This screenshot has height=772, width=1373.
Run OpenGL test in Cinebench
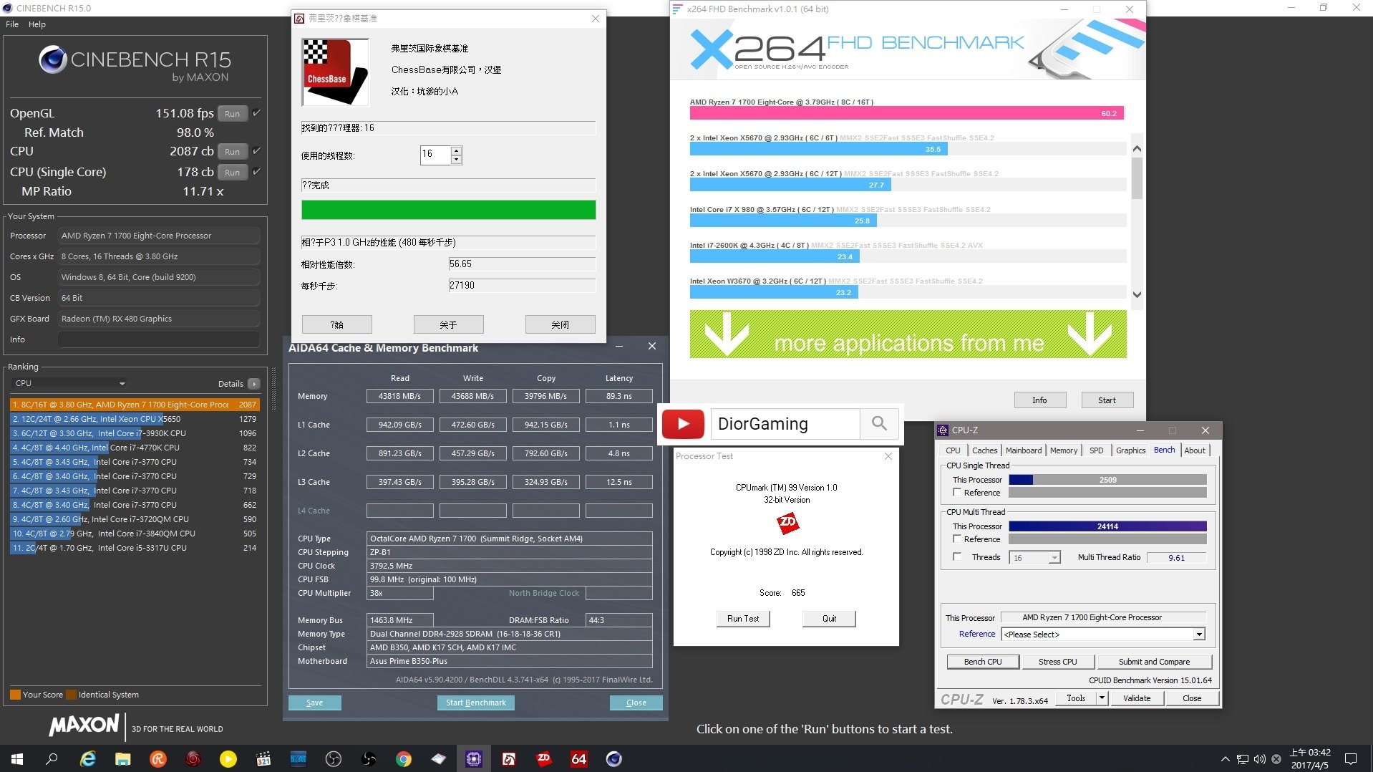[x=233, y=113]
